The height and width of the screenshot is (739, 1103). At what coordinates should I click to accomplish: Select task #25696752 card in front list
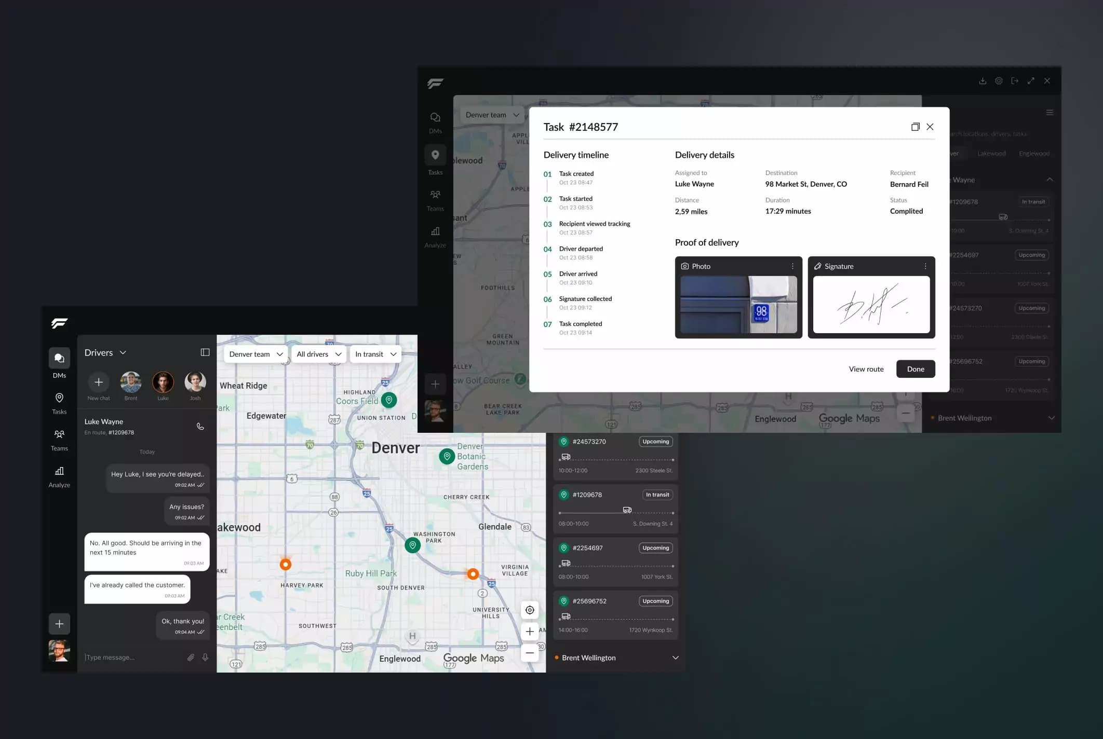tap(615, 615)
